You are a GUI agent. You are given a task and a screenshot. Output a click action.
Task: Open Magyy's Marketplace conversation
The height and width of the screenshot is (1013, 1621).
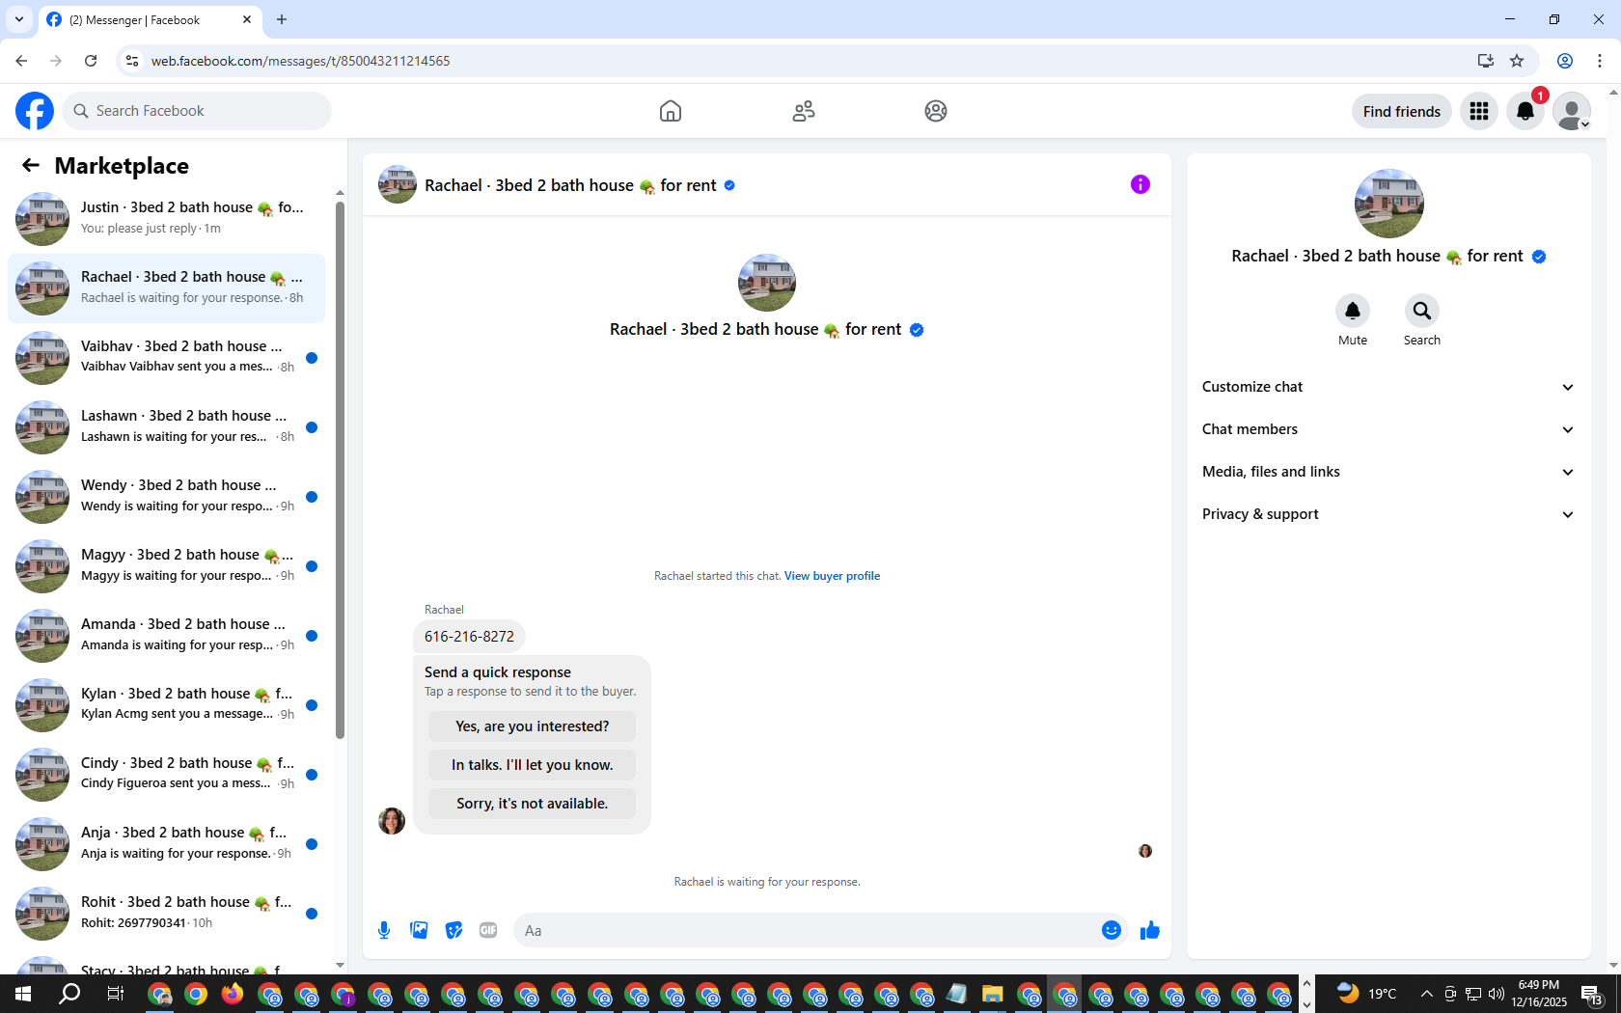(x=166, y=566)
